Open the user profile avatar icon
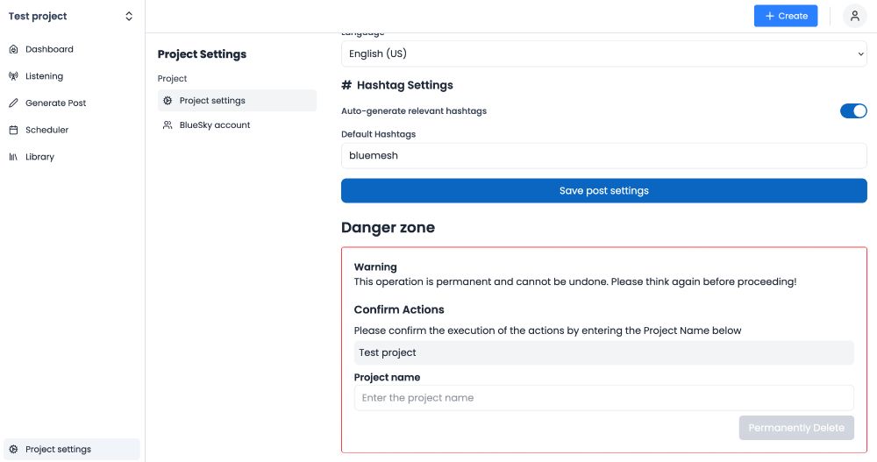877x462 pixels. tap(854, 16)
